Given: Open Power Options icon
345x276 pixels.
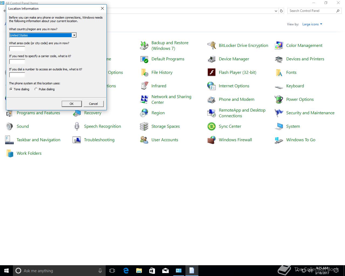Looking at the screenshot, I should pyautogui.click(x=279, y=99).
